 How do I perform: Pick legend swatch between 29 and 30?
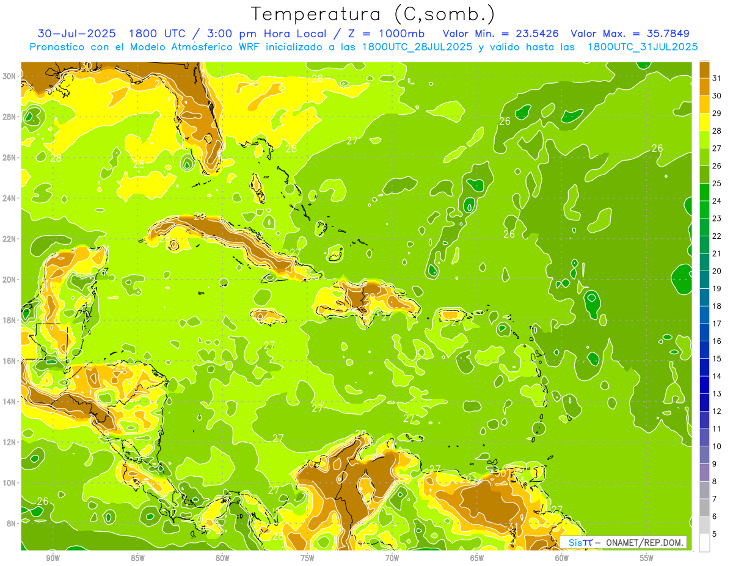(x=704, y=104)
